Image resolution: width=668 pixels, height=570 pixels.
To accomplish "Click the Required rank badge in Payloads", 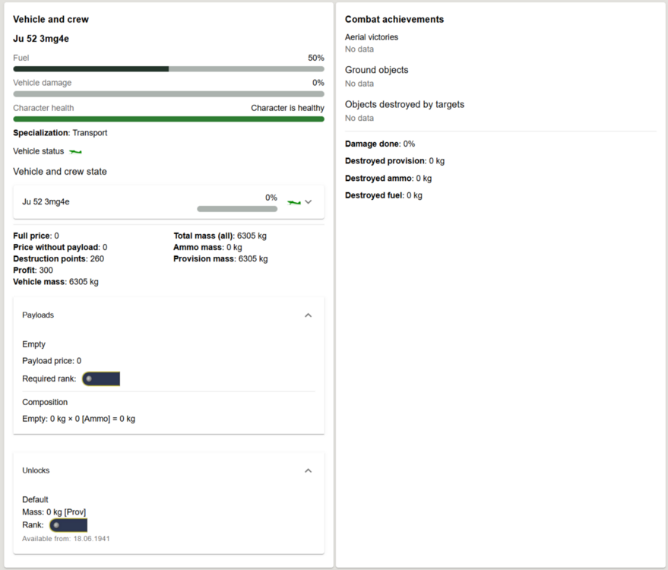I will pyautogui.click(x=101, y=378).
